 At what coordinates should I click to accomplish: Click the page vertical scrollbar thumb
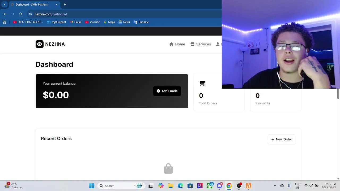[x=338, y=94]
